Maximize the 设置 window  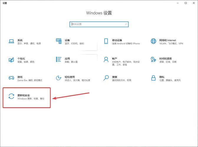coord(186,3)
